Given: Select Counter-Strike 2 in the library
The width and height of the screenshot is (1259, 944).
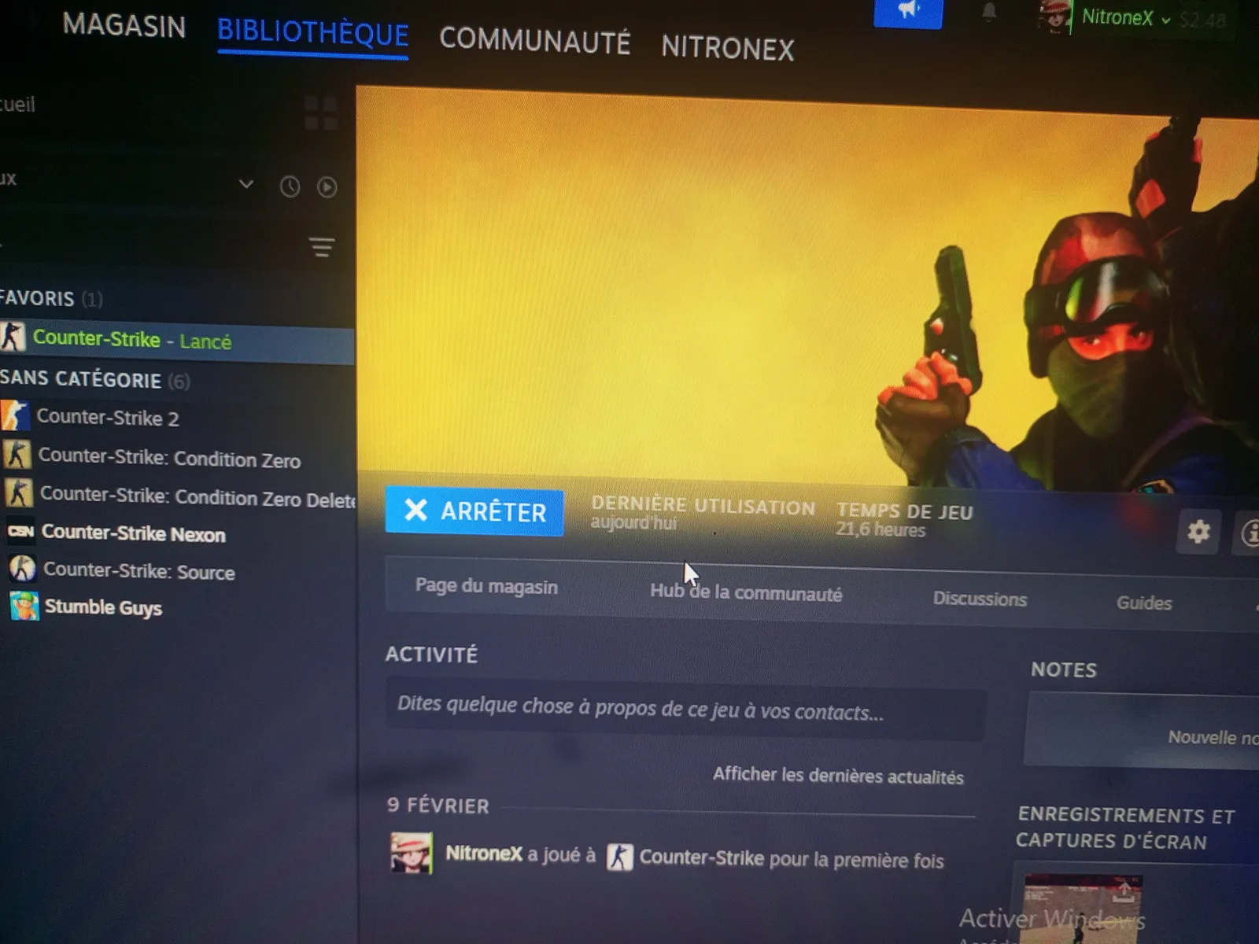Looking at the screenshot, I should pyautogui.click(x=108, y=418).
